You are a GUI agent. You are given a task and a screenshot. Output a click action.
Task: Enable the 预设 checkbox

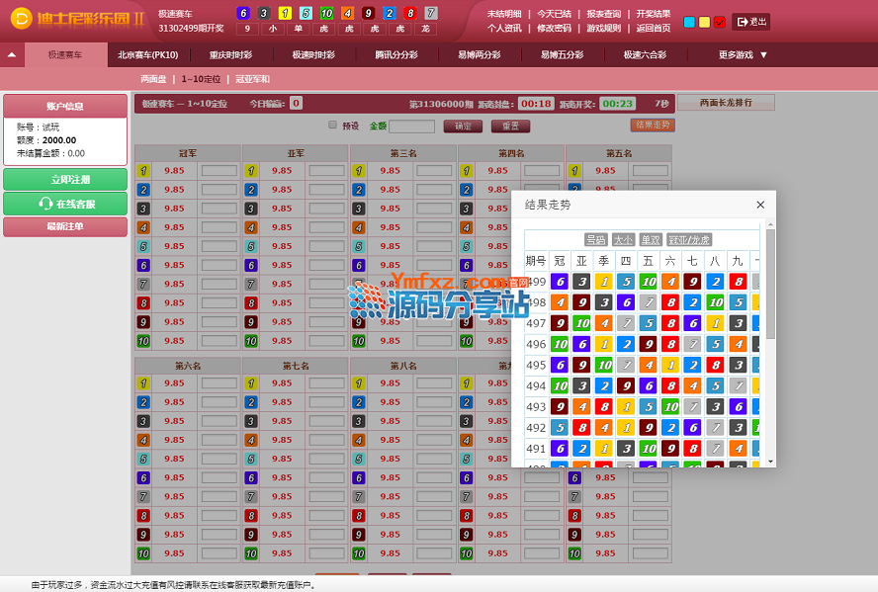tap(333, 126)
